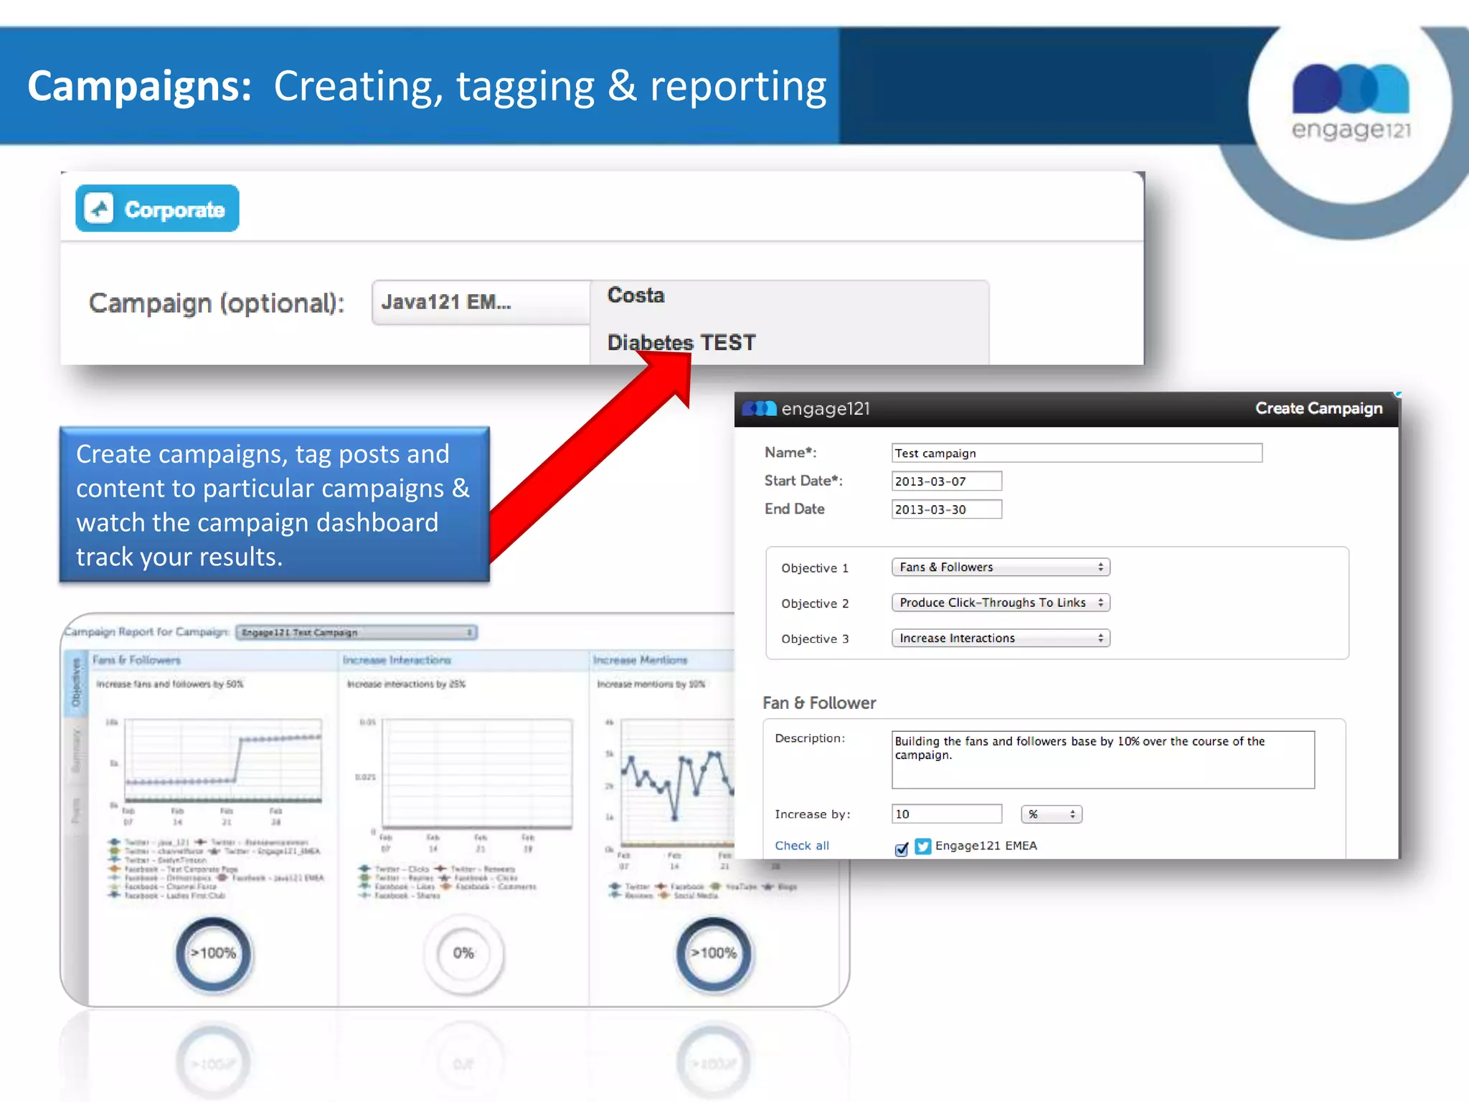Click the Start Date field 2013-03-07
Viewport: 1469px width, 1102px height.
pos(946,481)
